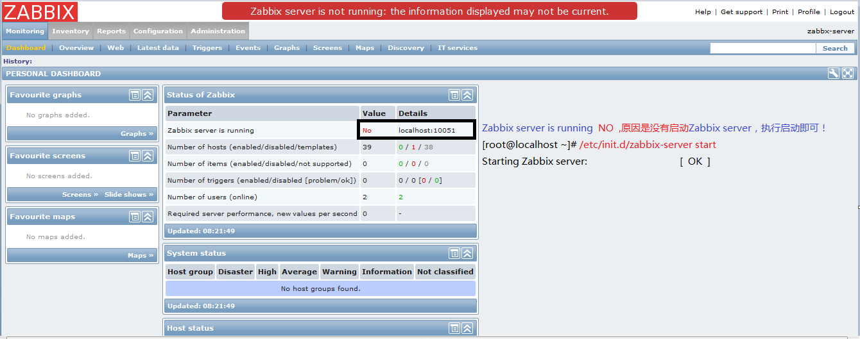This screenshot has width=860, height=339.
Task: Click the Zabbix logo
Action: click(x=40, y=12)
